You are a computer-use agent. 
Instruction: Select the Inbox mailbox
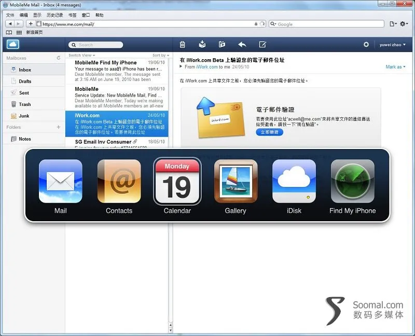coord(34,70)
